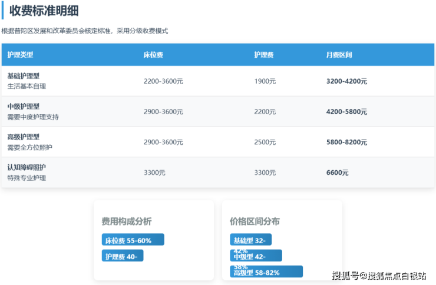The width and height of the screenshot is (436, 285).
Task: Click the 月费区间 column header
Action: (339, 55)
